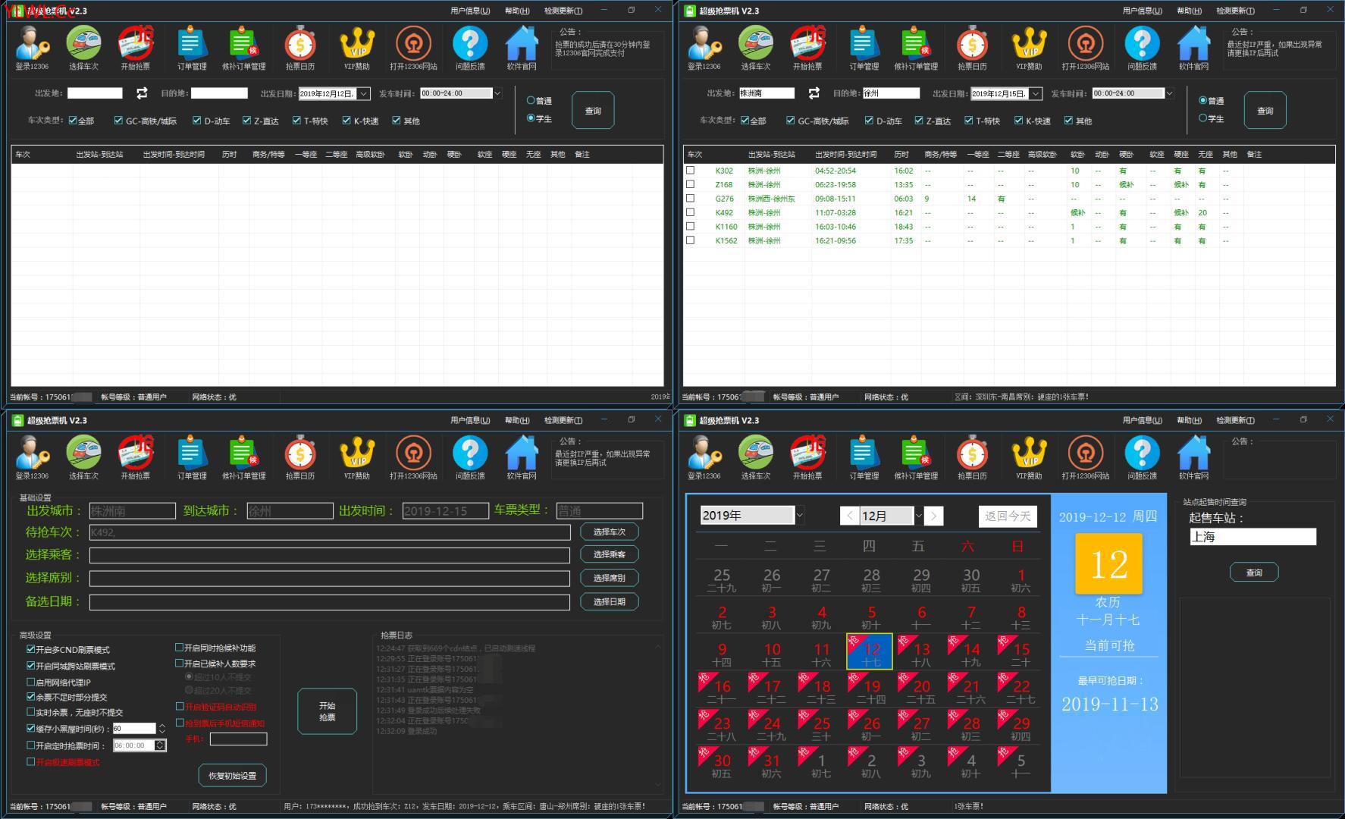The width and height of the screenshot is (1345, 819).
Task: Click 恢复初始设置 button
Action: pos(233,776)
